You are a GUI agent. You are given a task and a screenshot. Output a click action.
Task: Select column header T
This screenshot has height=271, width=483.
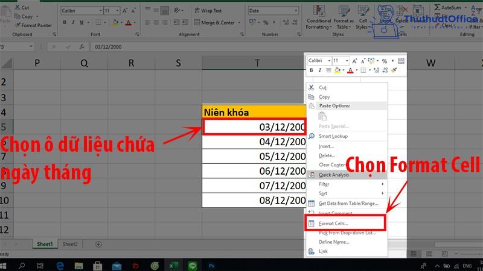[x=257, y=63]
